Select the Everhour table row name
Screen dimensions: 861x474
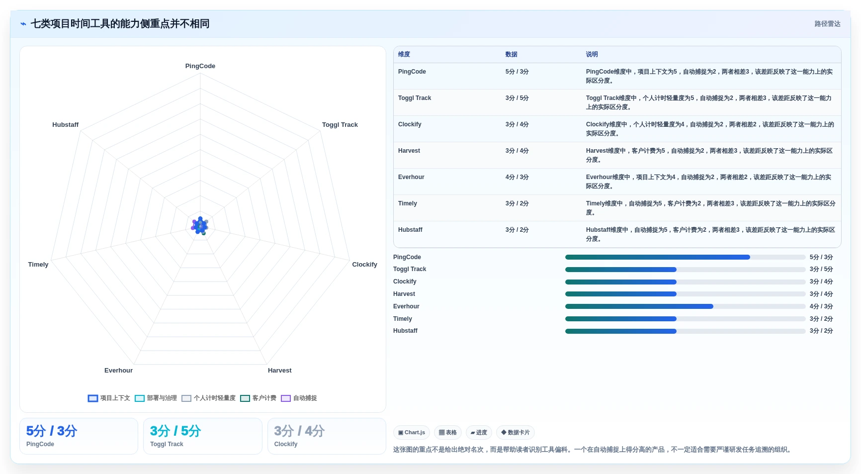pyautogui.click(x=411, y=177)
